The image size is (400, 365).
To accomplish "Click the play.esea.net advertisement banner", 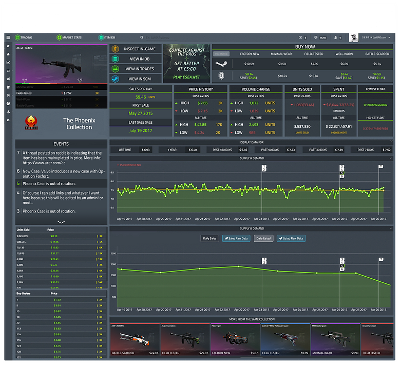I will [186, 64].
